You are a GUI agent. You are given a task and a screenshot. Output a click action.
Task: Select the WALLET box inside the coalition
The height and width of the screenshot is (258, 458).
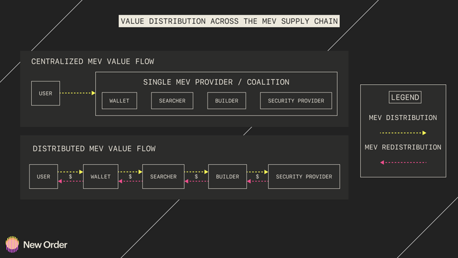click(120, 101)
